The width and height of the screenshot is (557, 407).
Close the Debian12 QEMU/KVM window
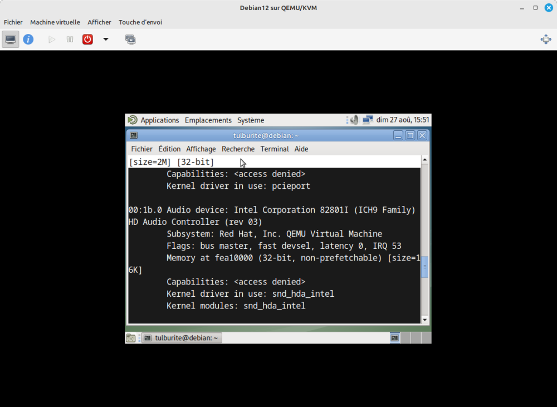point(549,8)
